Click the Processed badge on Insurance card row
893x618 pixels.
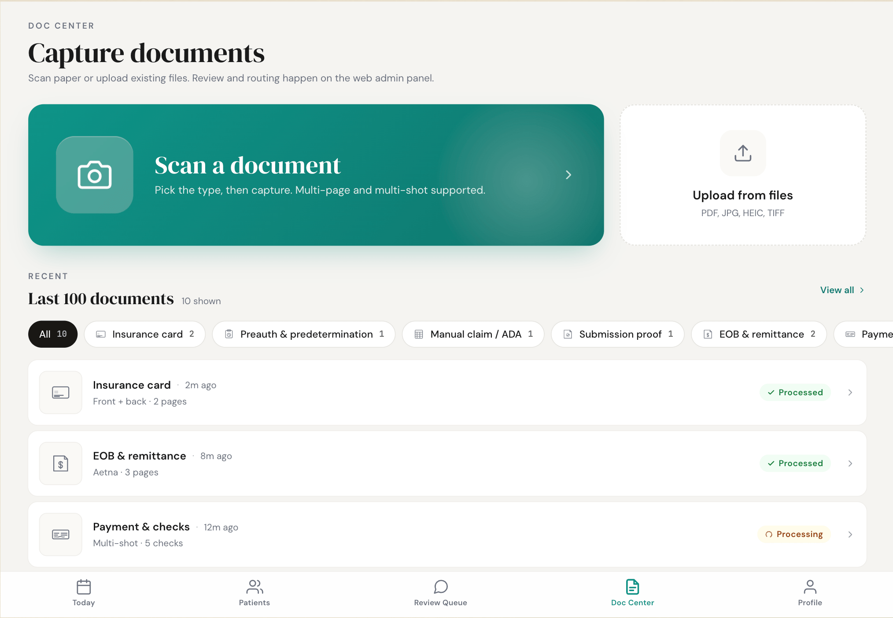click(795, 392)
